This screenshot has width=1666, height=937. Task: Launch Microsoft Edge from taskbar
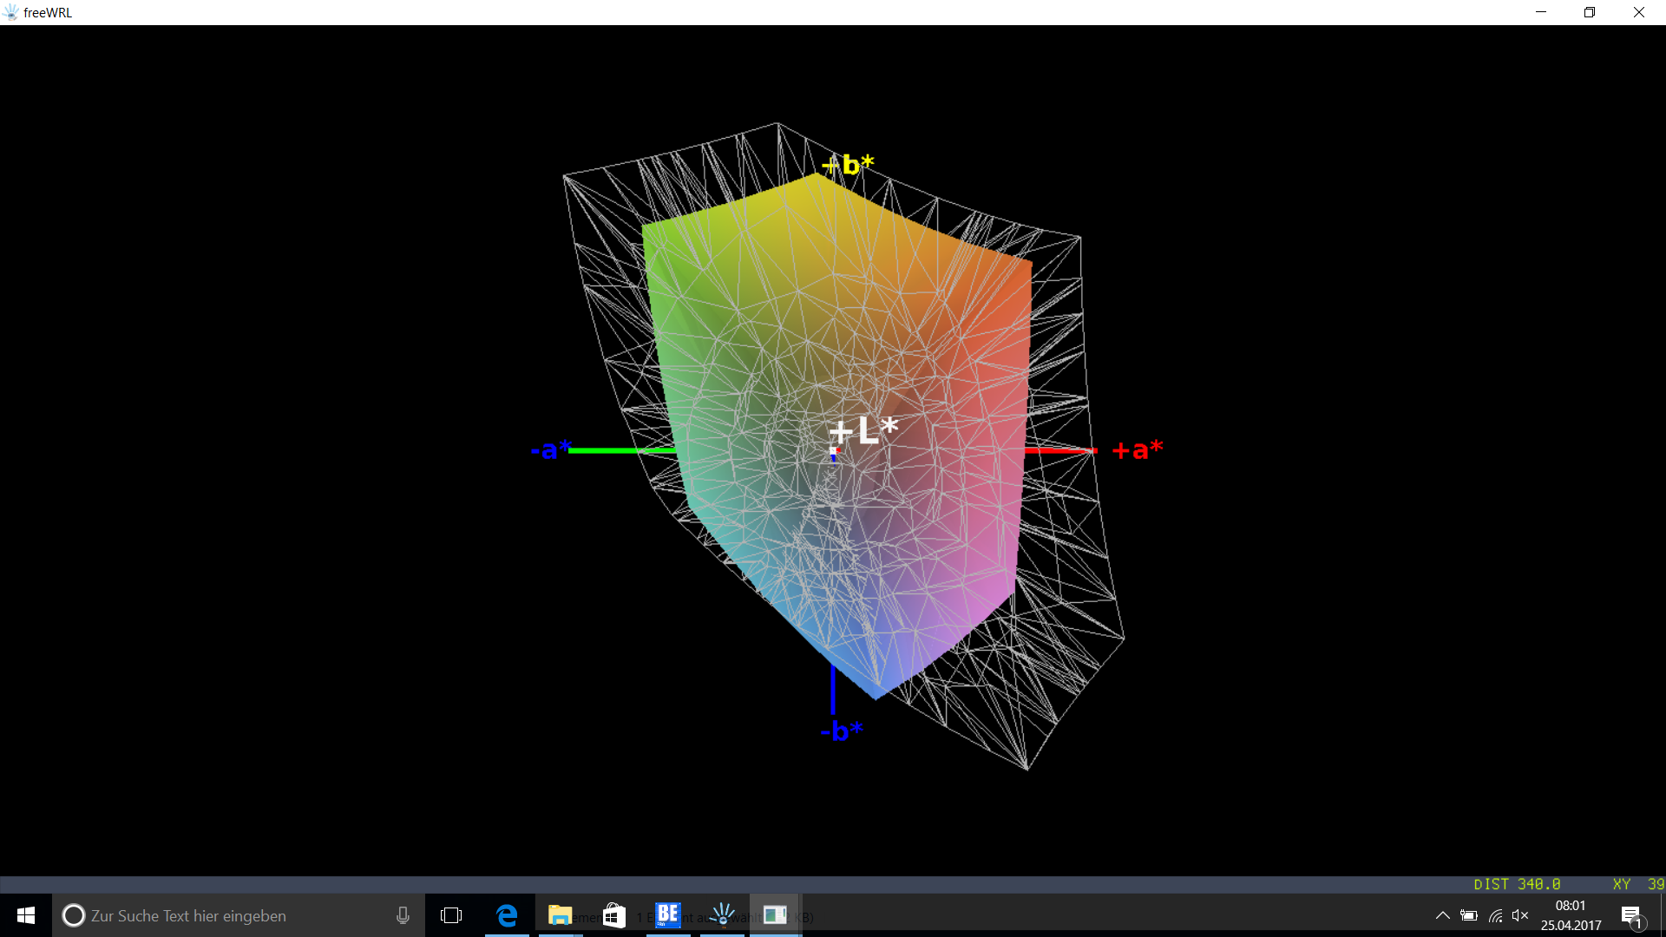coord(507,915)
